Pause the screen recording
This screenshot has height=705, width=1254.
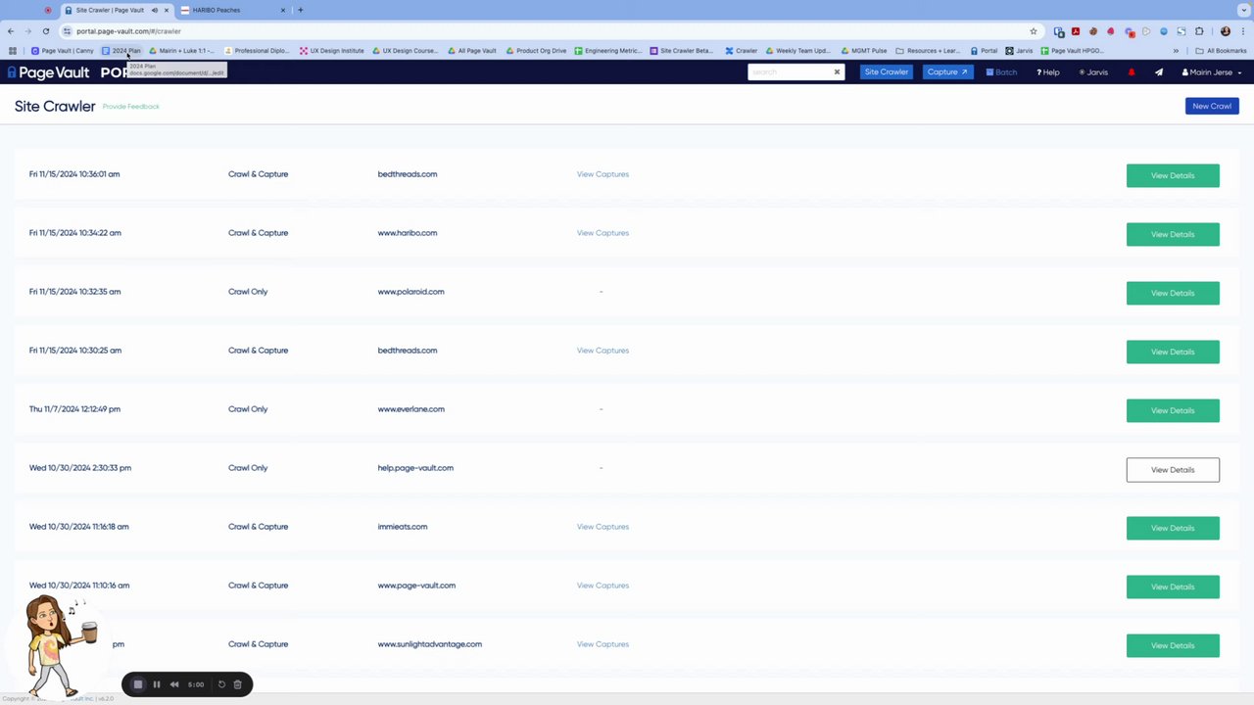pyautogui.click(x=157, y=684)
